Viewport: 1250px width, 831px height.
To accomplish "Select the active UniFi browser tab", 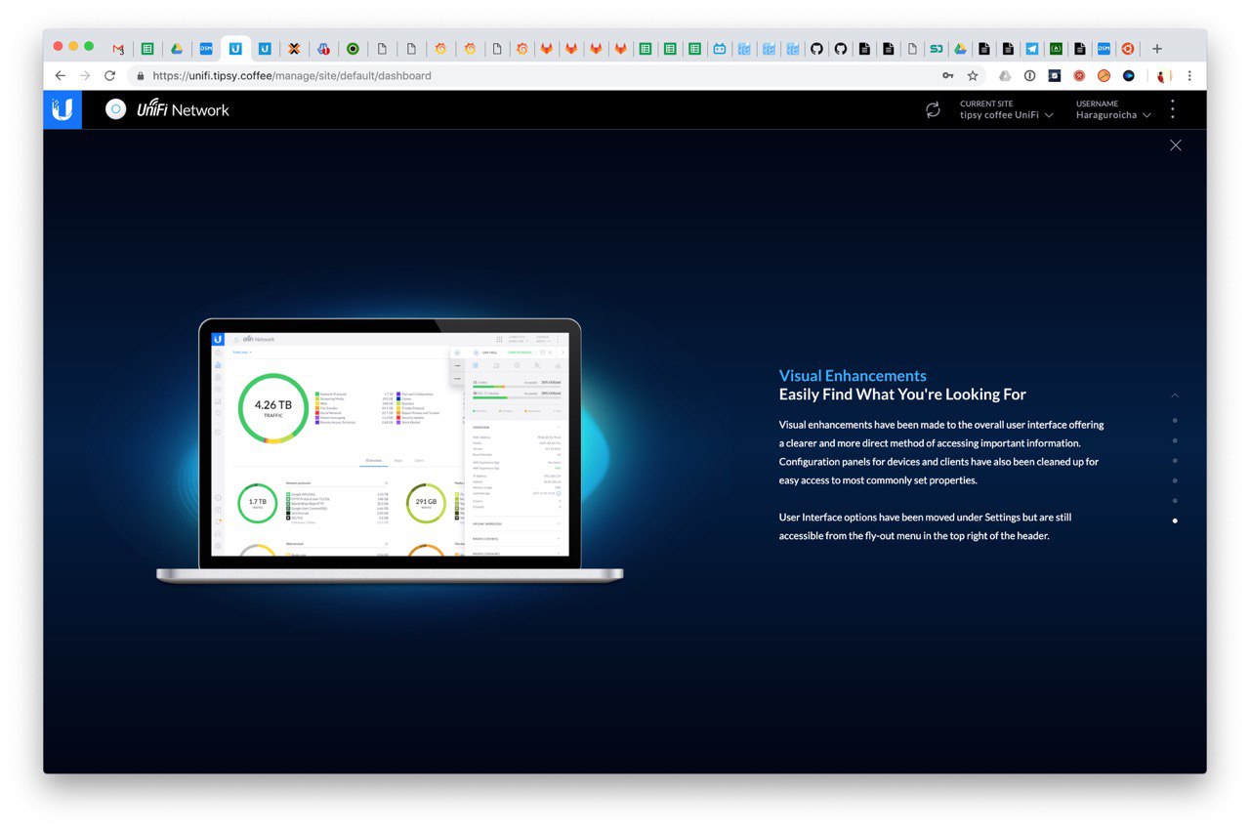I will tap(235, 48).
